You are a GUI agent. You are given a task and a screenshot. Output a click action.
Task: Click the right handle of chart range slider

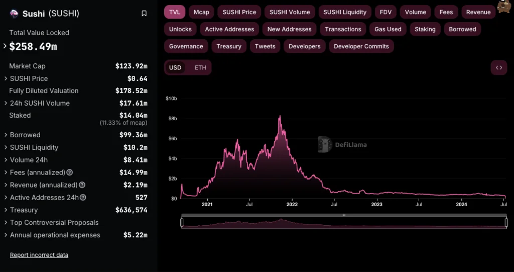(506, 222)
